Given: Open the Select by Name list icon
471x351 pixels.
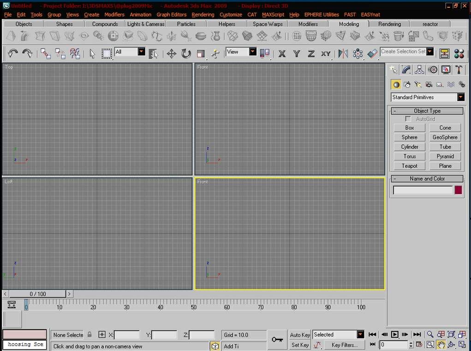Looking at the screenshot, I should (x=153, y=54).
